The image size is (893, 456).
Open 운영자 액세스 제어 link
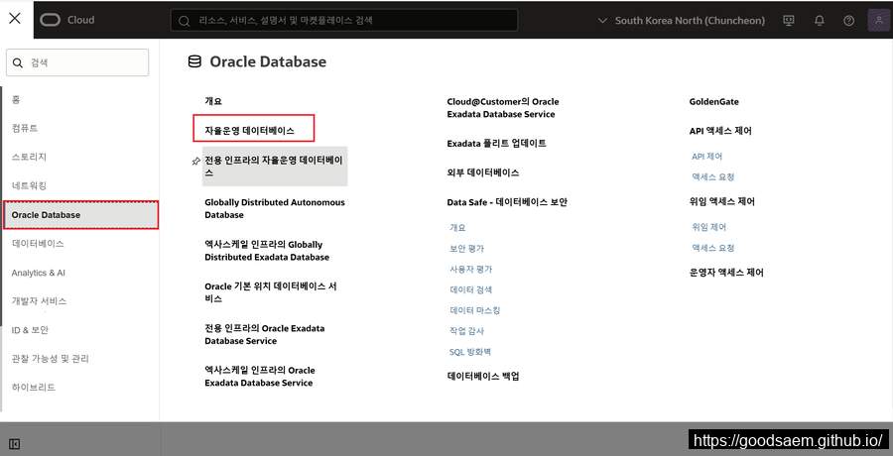coord(726,273)
